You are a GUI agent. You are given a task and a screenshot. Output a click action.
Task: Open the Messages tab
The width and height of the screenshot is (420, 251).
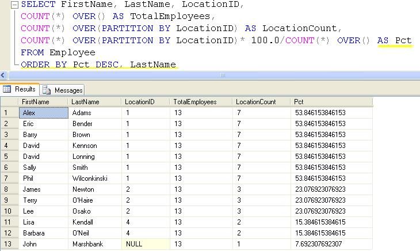(x=62, y=90)
